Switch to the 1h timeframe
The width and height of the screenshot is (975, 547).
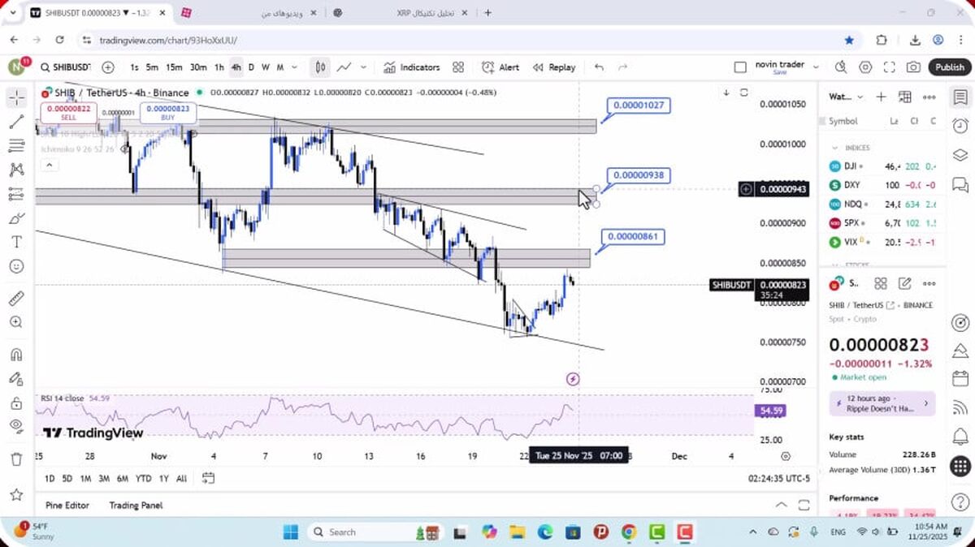[x=219, y=67]
